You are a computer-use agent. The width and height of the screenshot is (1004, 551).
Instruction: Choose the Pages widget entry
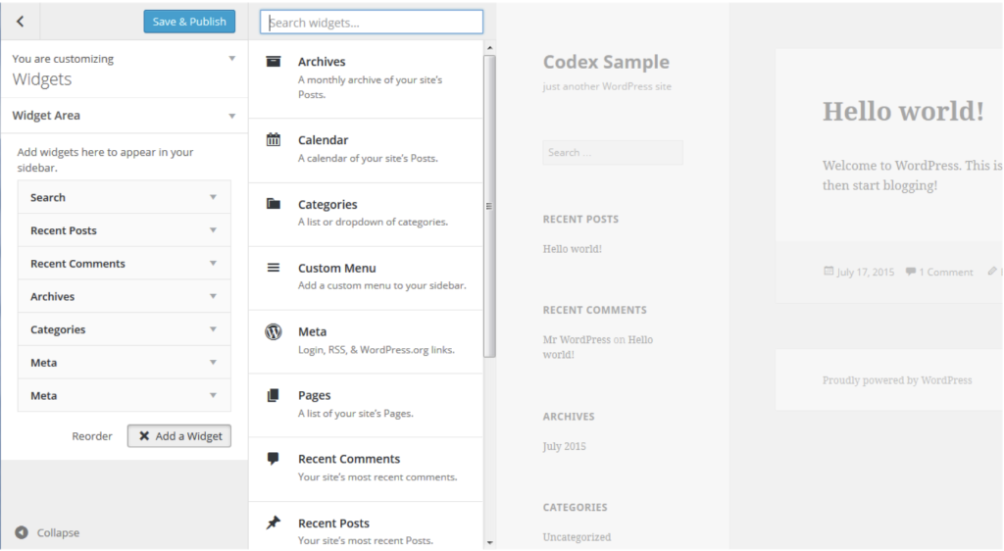coord(367,405)
